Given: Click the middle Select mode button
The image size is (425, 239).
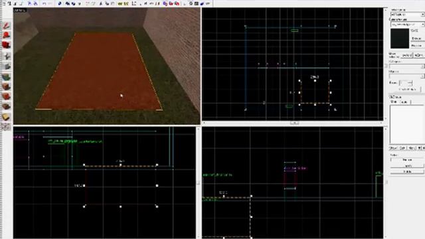Looking at the screenshot, I should 407,166.
